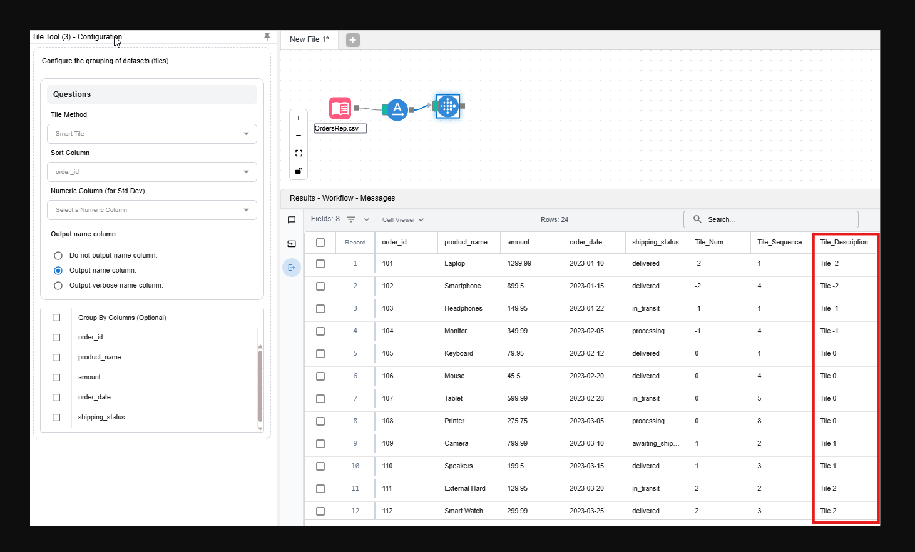Zoom in on the canvas with plus button

point(299,118)
